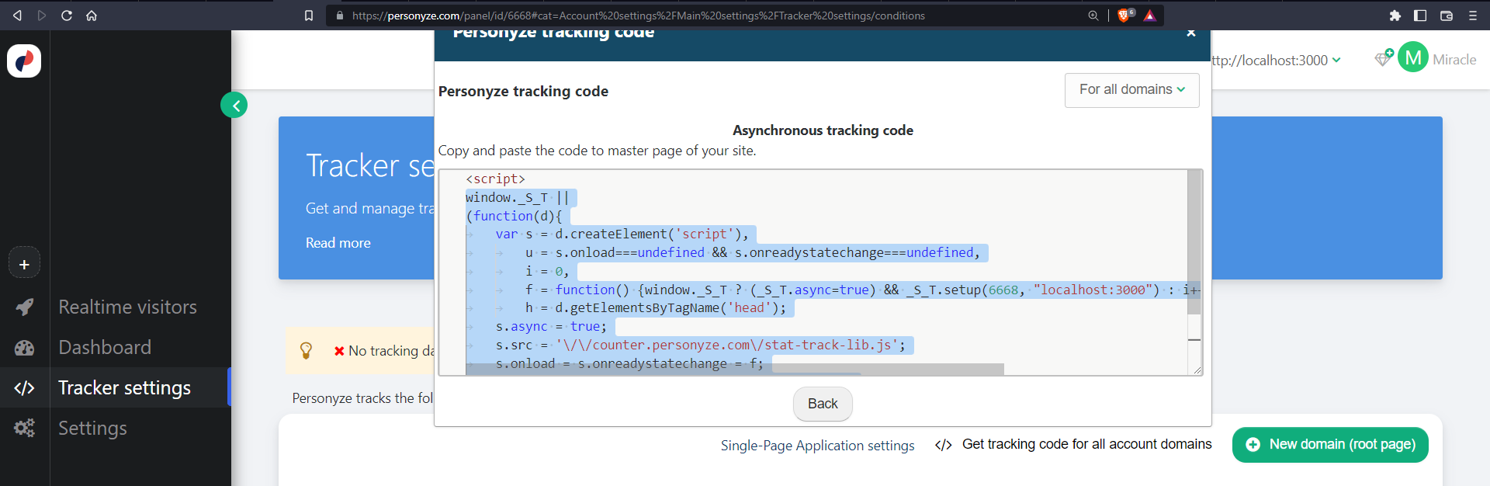Click the code-brackets icon for Tracker settings
The width and height of the screenshot is (1490, 486).
coord(25,388)
